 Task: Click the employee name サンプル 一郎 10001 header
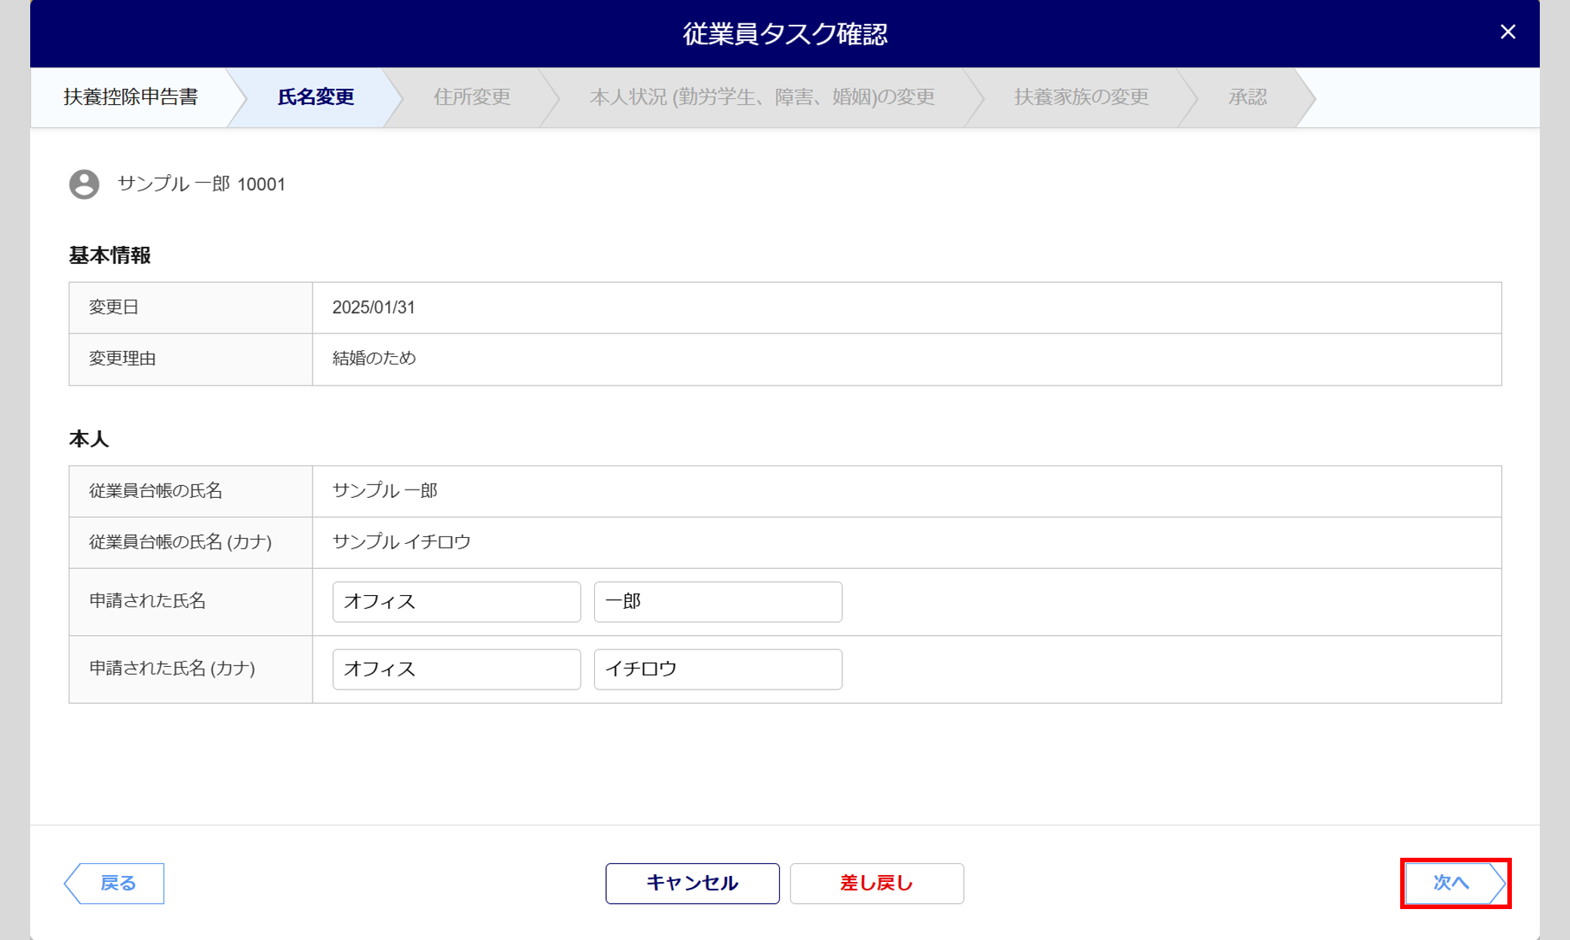(x=202, y=184)
